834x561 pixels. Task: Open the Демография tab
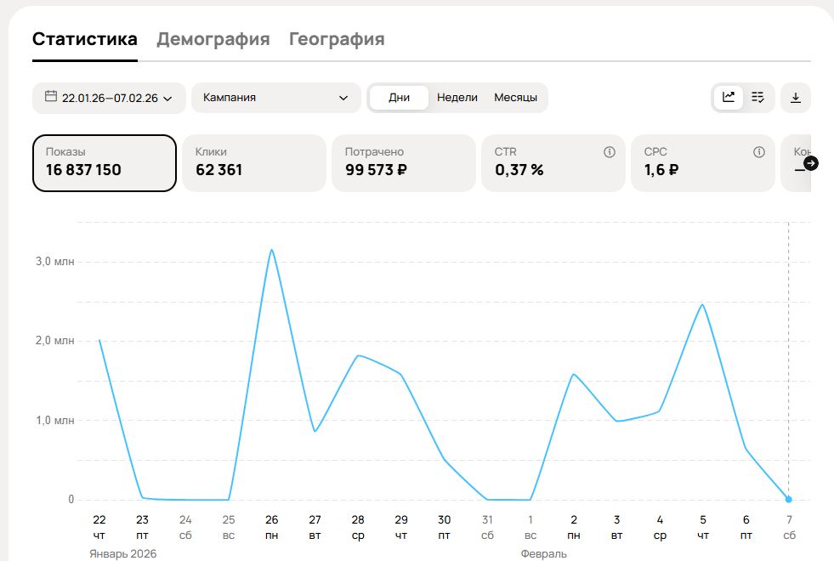tap(213, 39)
